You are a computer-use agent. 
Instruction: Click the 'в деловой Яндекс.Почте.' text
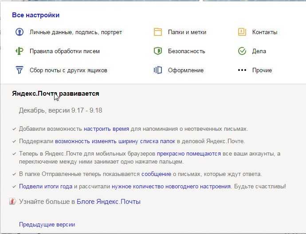coord(211,141)
